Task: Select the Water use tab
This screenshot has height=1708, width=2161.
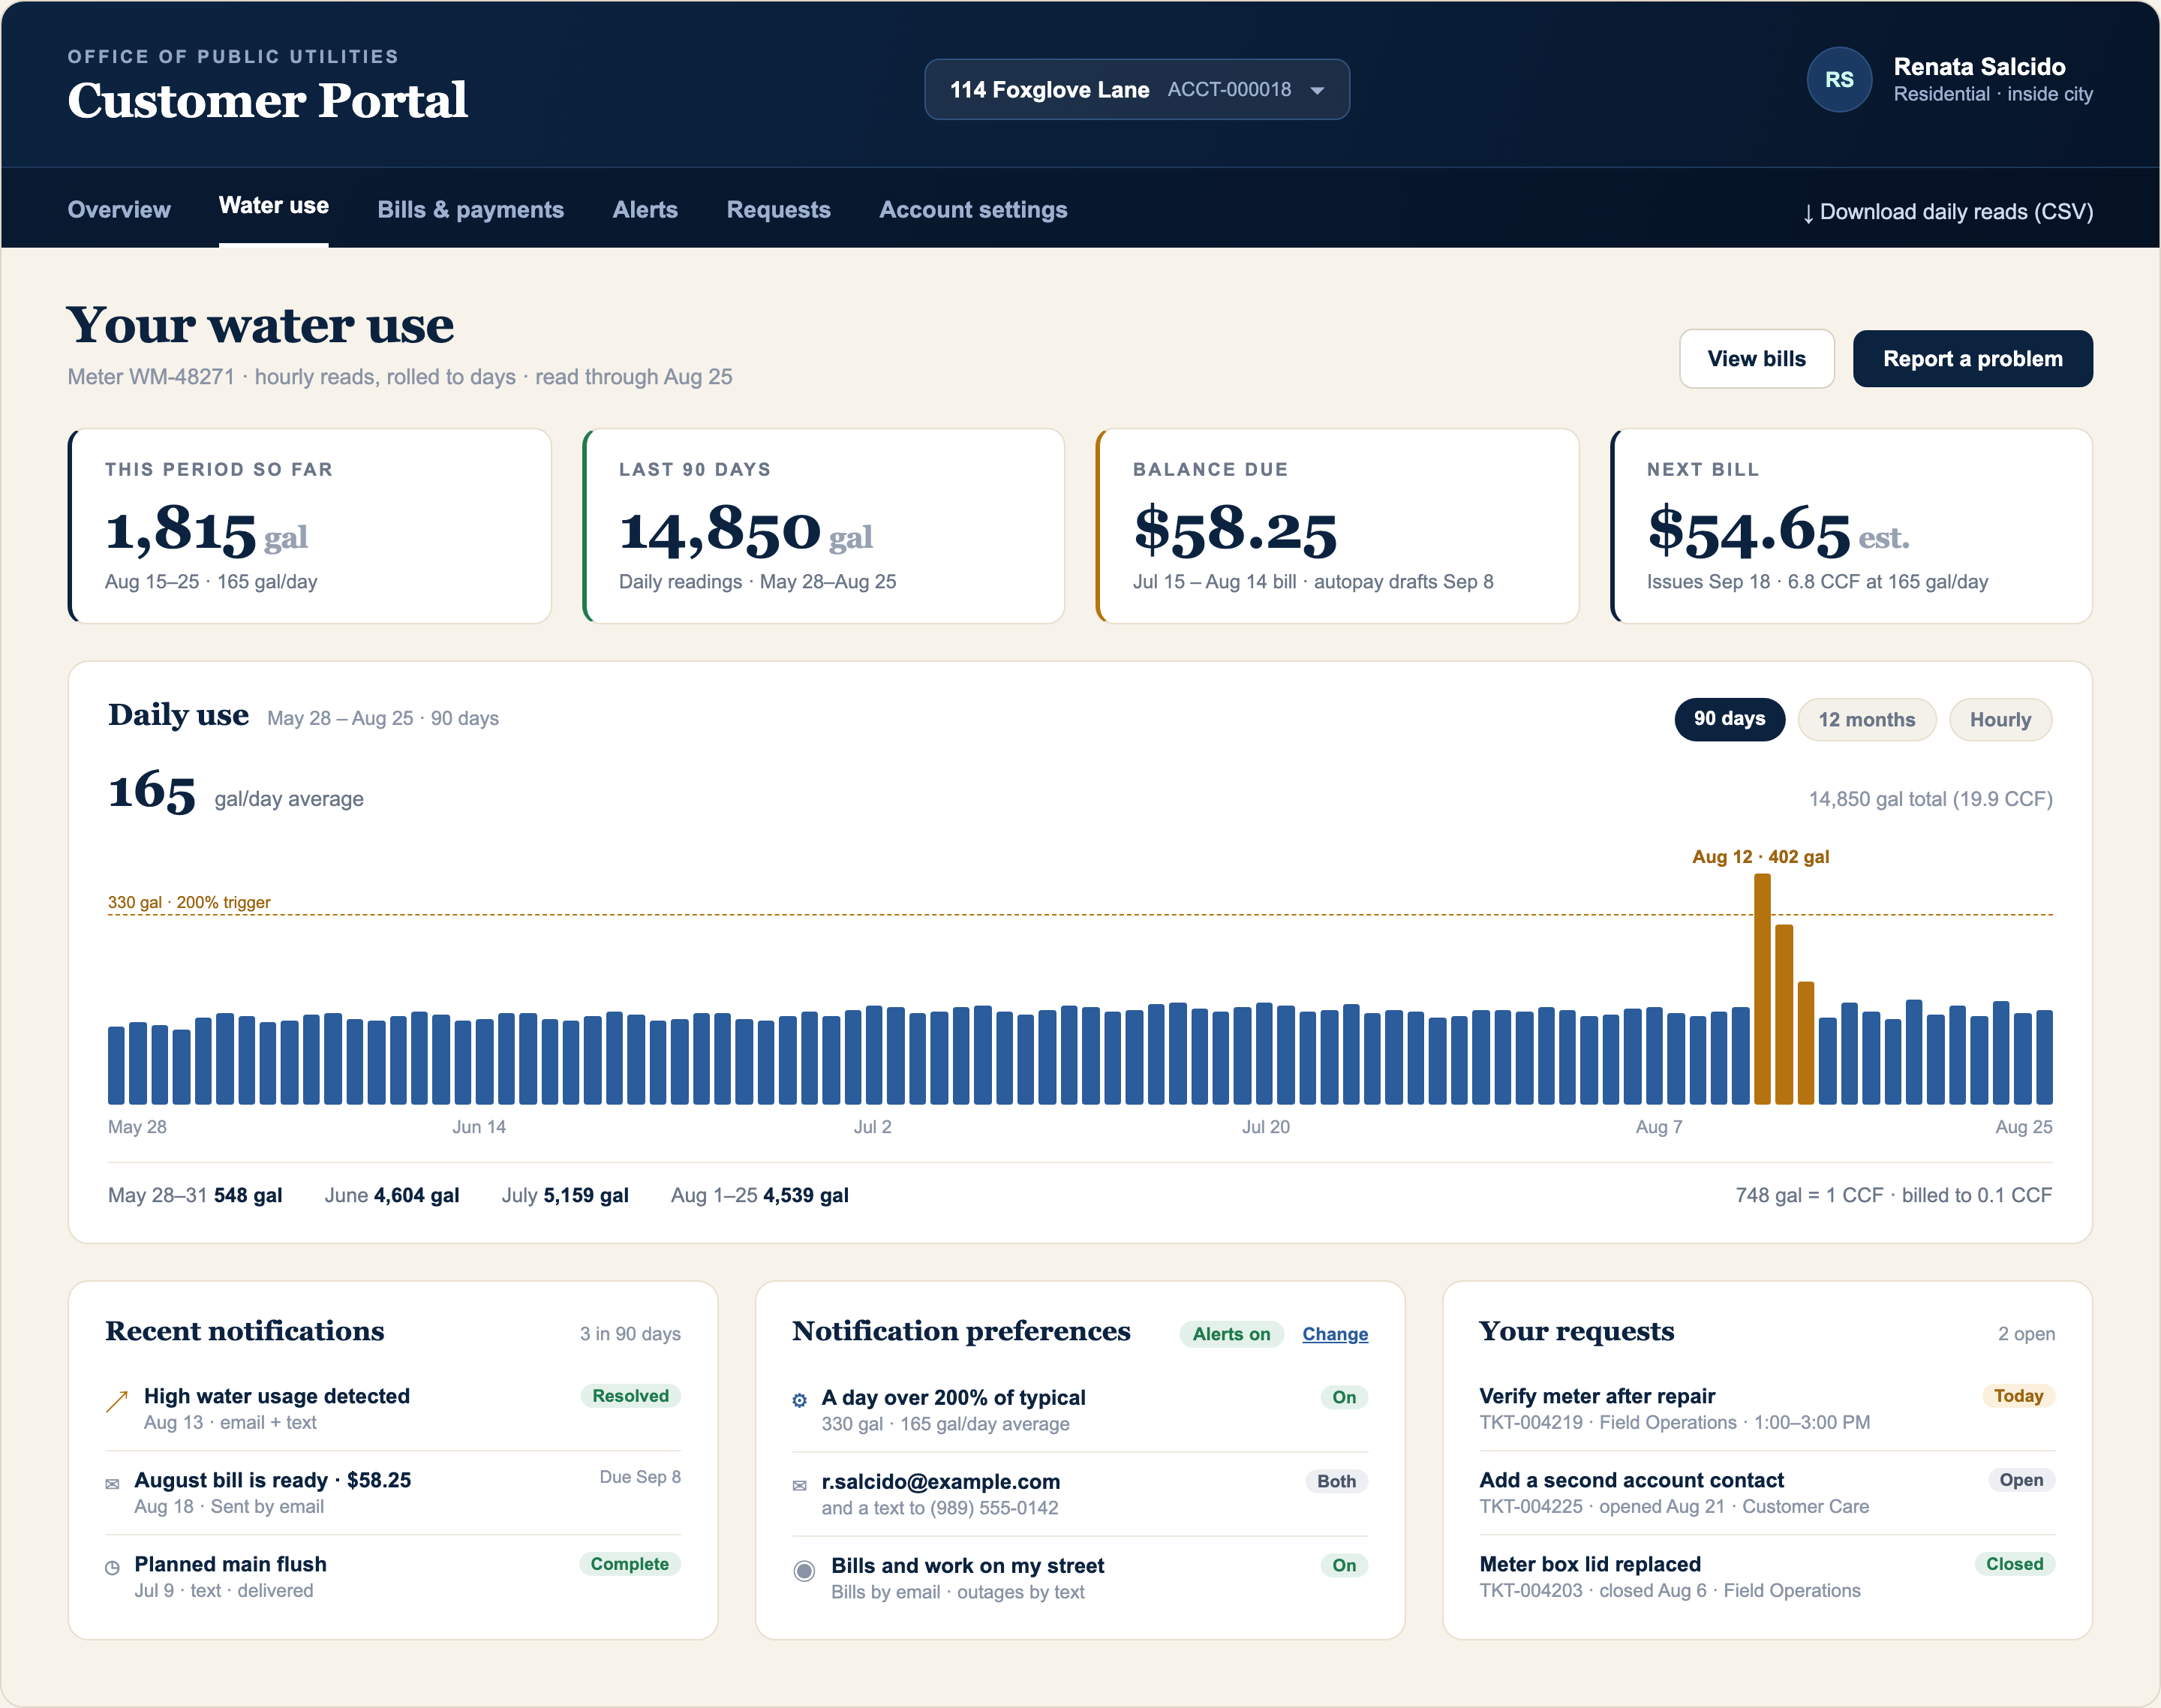Action: 274,206
